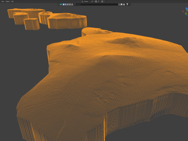188x141 pixels.
Task: Click the blue Z axis on navigation gizmo
Action: (186, 9)
